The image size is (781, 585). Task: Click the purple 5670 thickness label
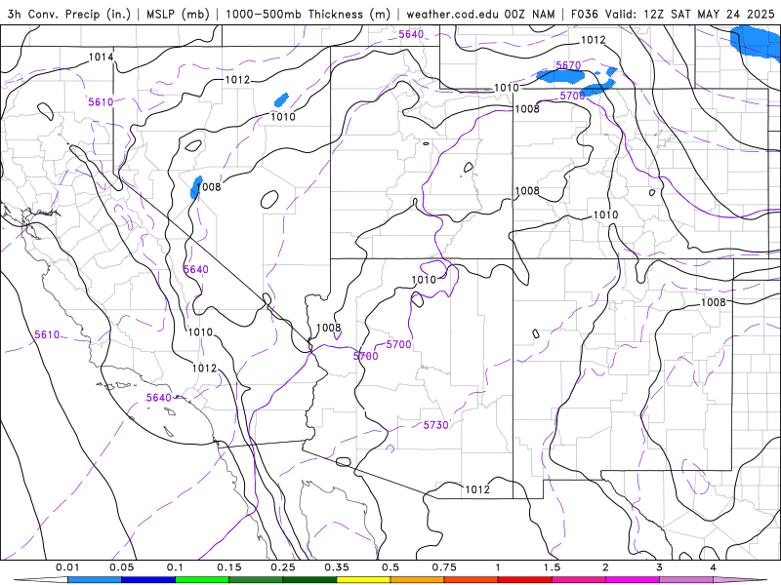tap(568, 65)
